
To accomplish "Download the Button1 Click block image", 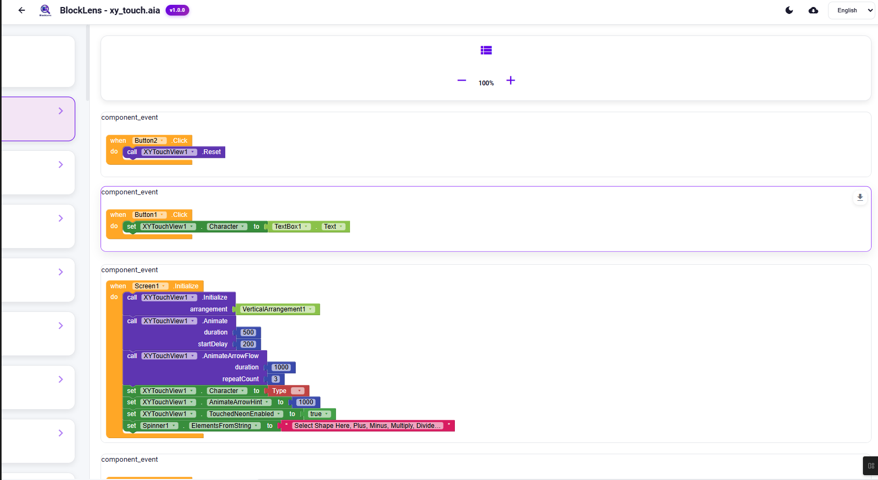I will pyautogui.click(x=860, y=198).
